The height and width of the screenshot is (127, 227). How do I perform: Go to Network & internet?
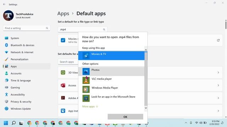[27, 52]
